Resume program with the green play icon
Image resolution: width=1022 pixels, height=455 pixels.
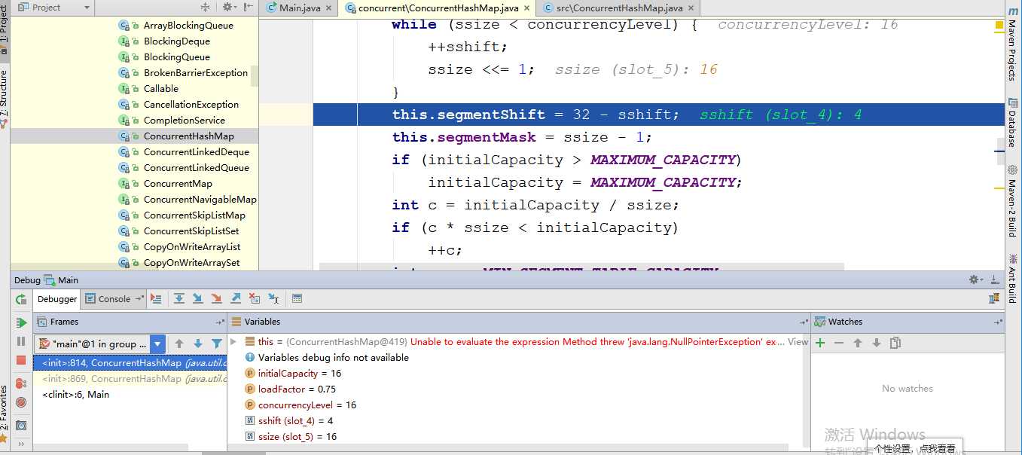21,322
